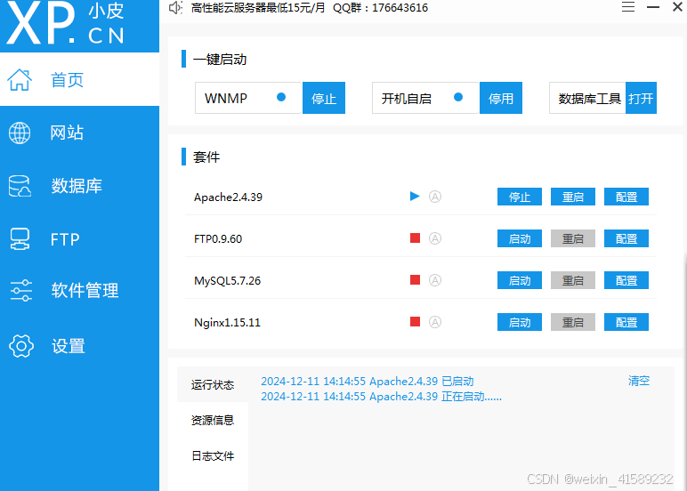Clear the log with 清空 link
This screenshot has width=687, height=491.
tap(638, 381)
